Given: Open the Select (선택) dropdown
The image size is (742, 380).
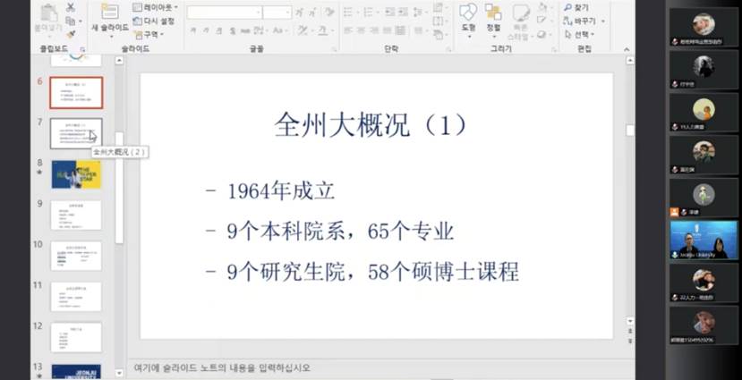Looking at the screenshot, I should point(580,34).
